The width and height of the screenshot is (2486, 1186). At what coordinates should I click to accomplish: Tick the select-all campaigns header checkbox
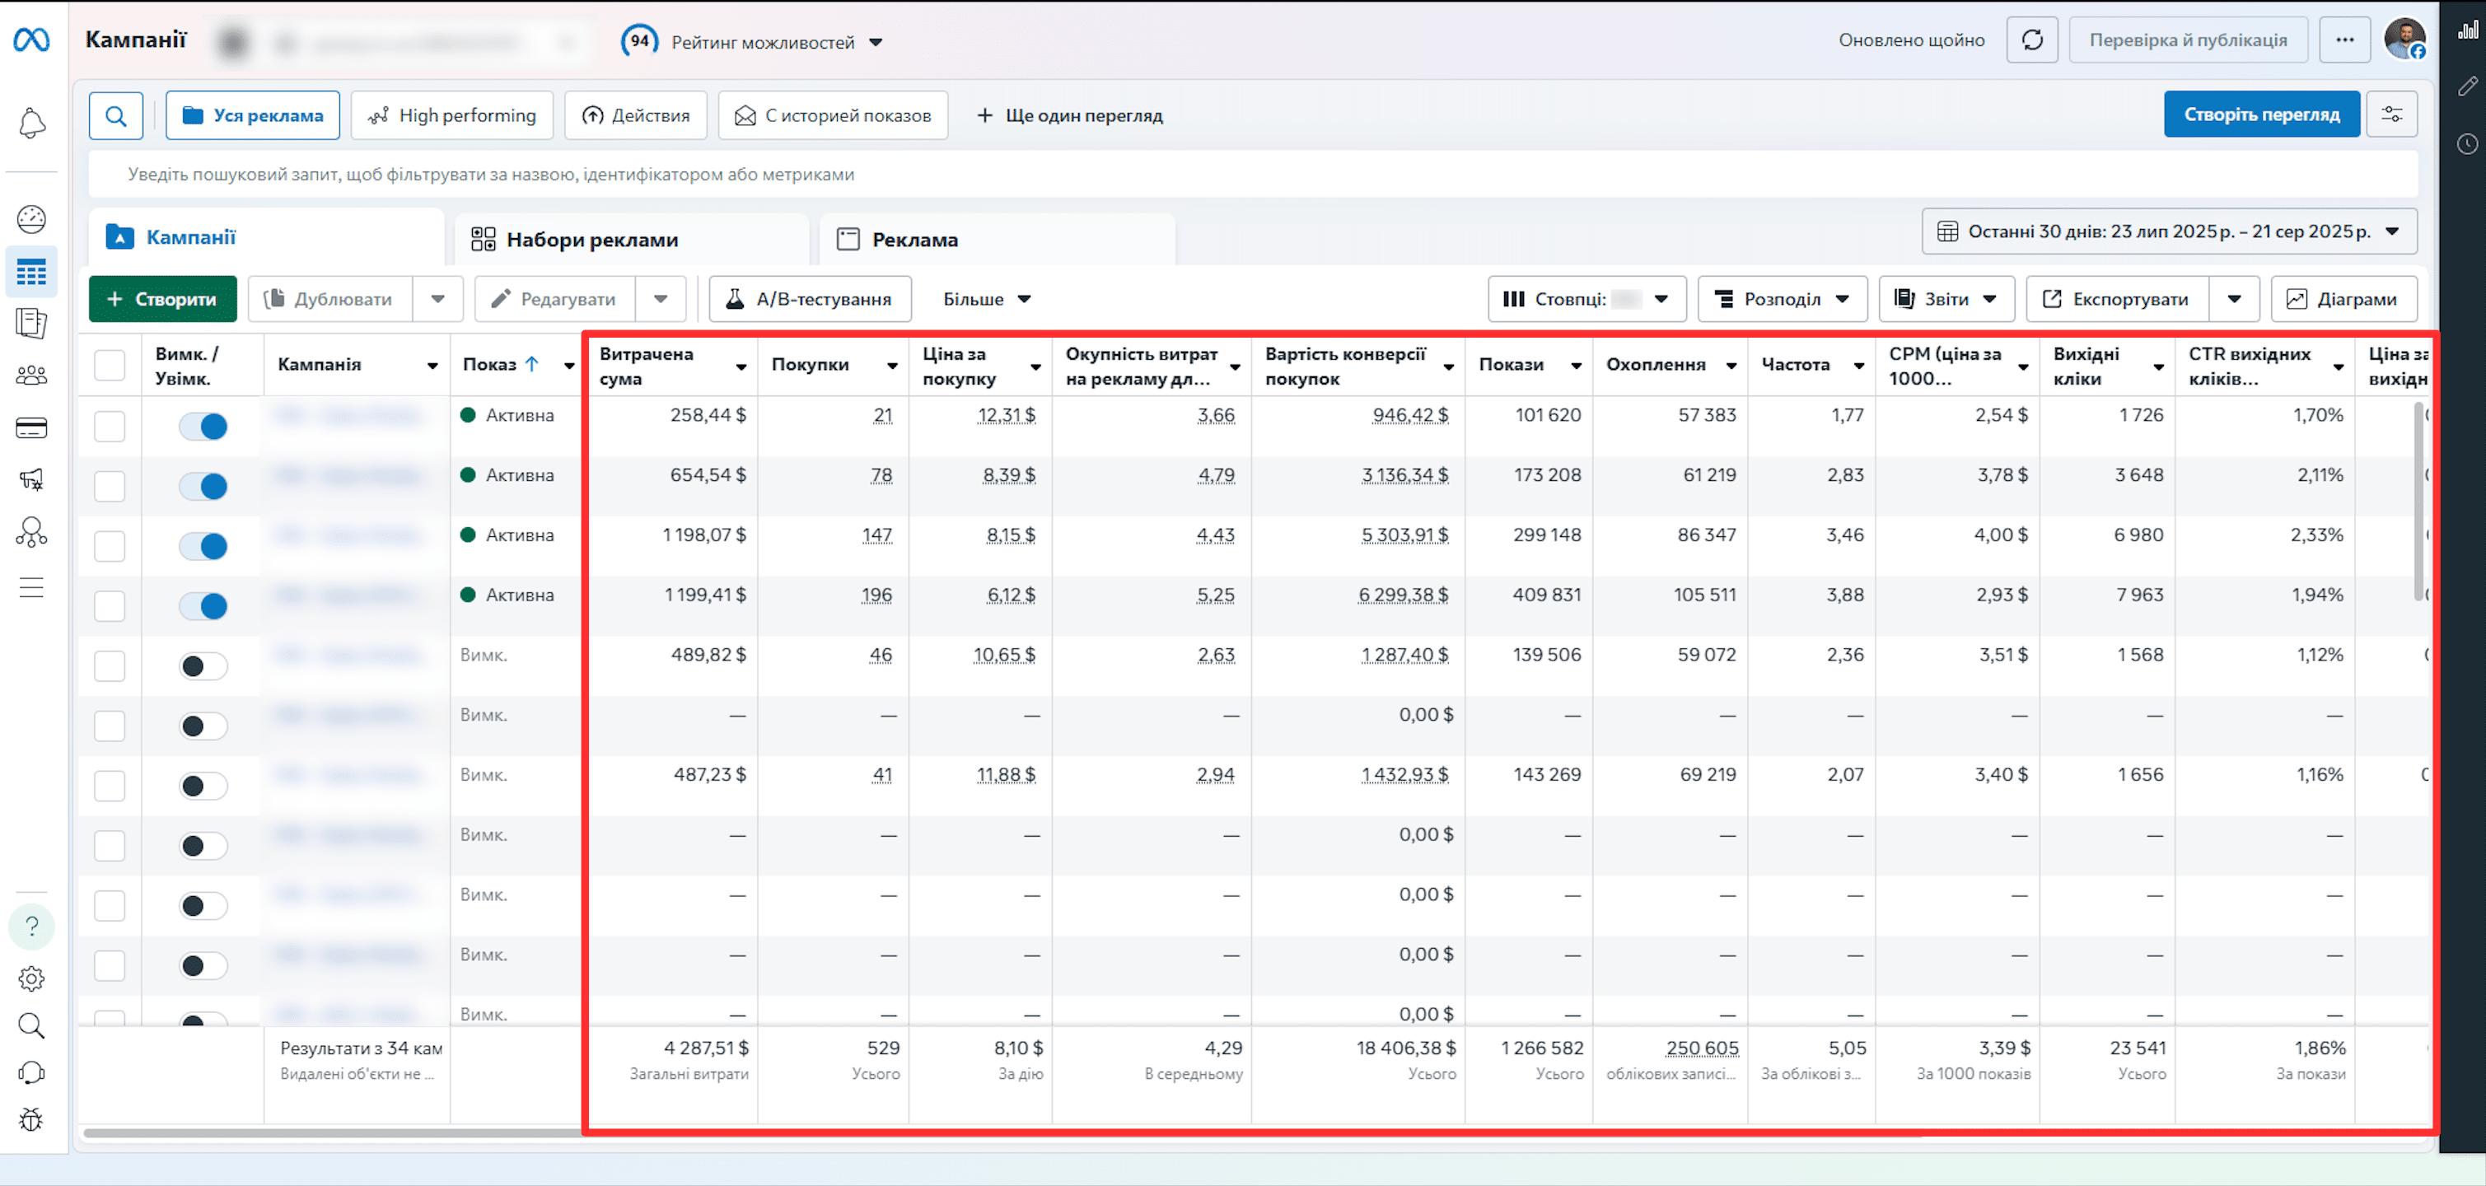(110, 366)
